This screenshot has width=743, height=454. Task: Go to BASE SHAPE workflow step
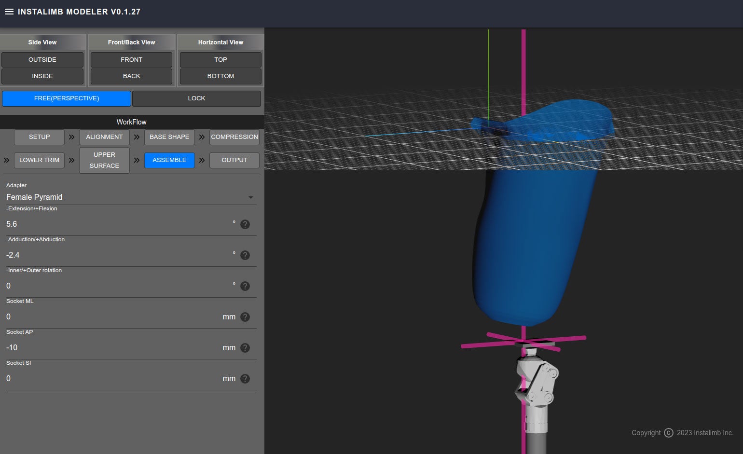(169, 137)
